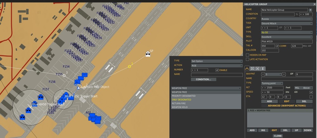317x138 pixels.
Task: Open the Triggered Actions tab icon
Action: pyautogui.click(x=257, y=69)
